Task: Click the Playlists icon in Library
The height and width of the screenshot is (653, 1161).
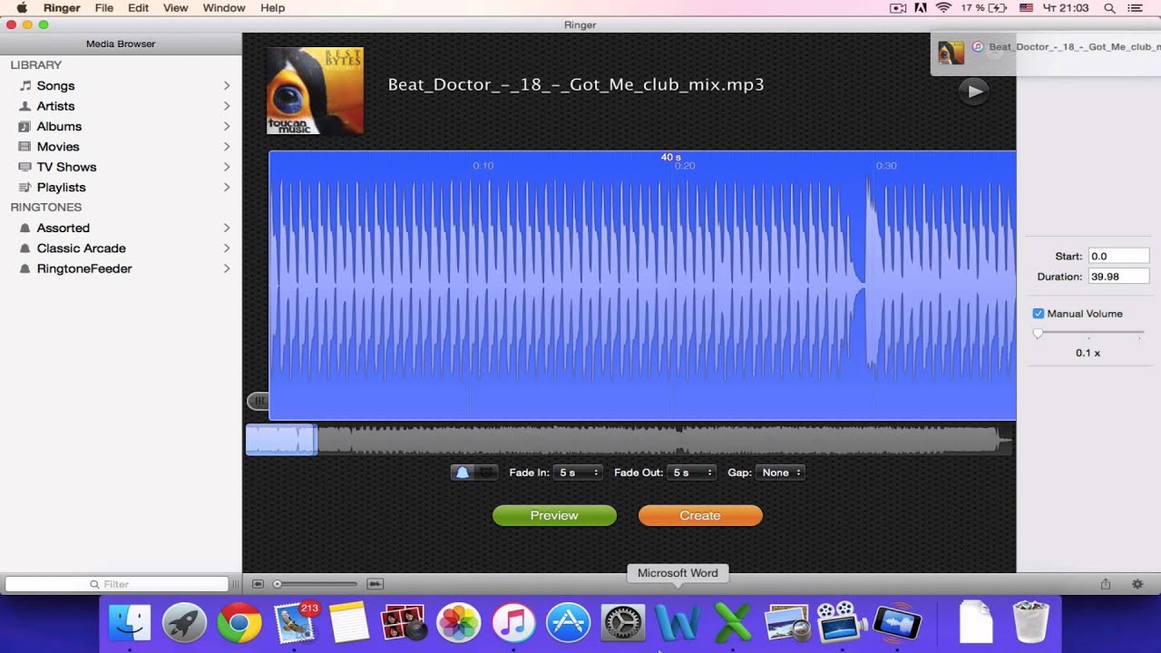Action: point(25,188)
